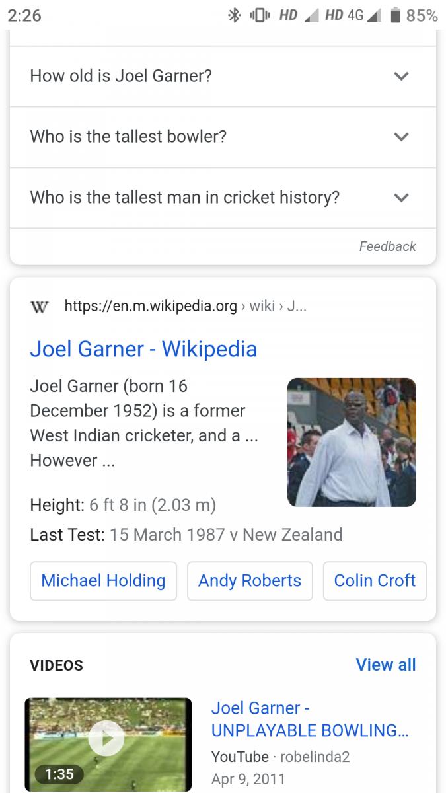This screenshot has width=446, height=793.
Task: Tap the battery icon in status bar
Action: tap(396, 15)
